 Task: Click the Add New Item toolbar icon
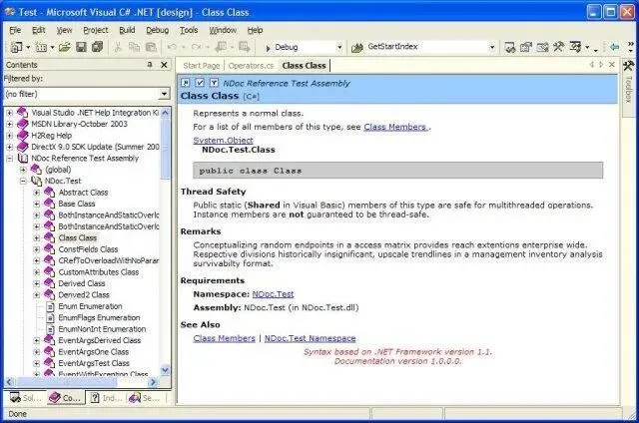pos(41,47)
